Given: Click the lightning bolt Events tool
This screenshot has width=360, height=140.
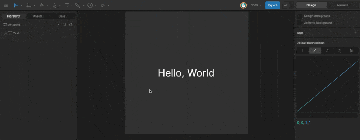Looking at the screenshot, I should click(x=90, y=5).
